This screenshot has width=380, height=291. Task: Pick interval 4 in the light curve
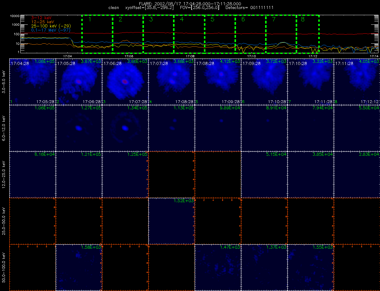[189, 34]
